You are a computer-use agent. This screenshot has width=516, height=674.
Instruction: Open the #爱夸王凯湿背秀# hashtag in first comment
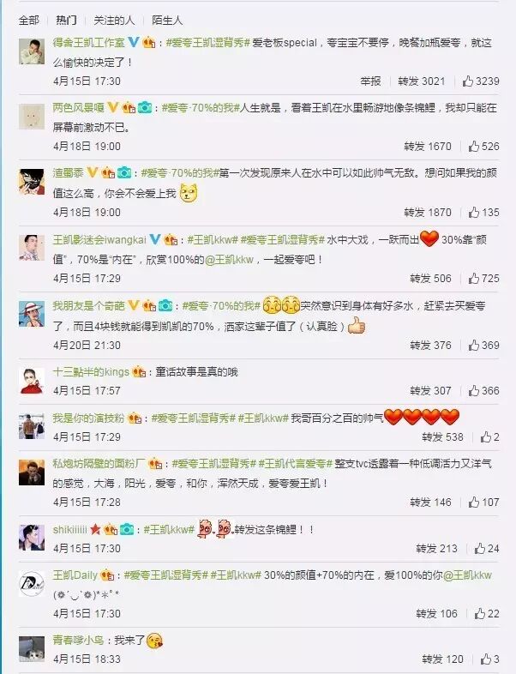tap(208, 43)
